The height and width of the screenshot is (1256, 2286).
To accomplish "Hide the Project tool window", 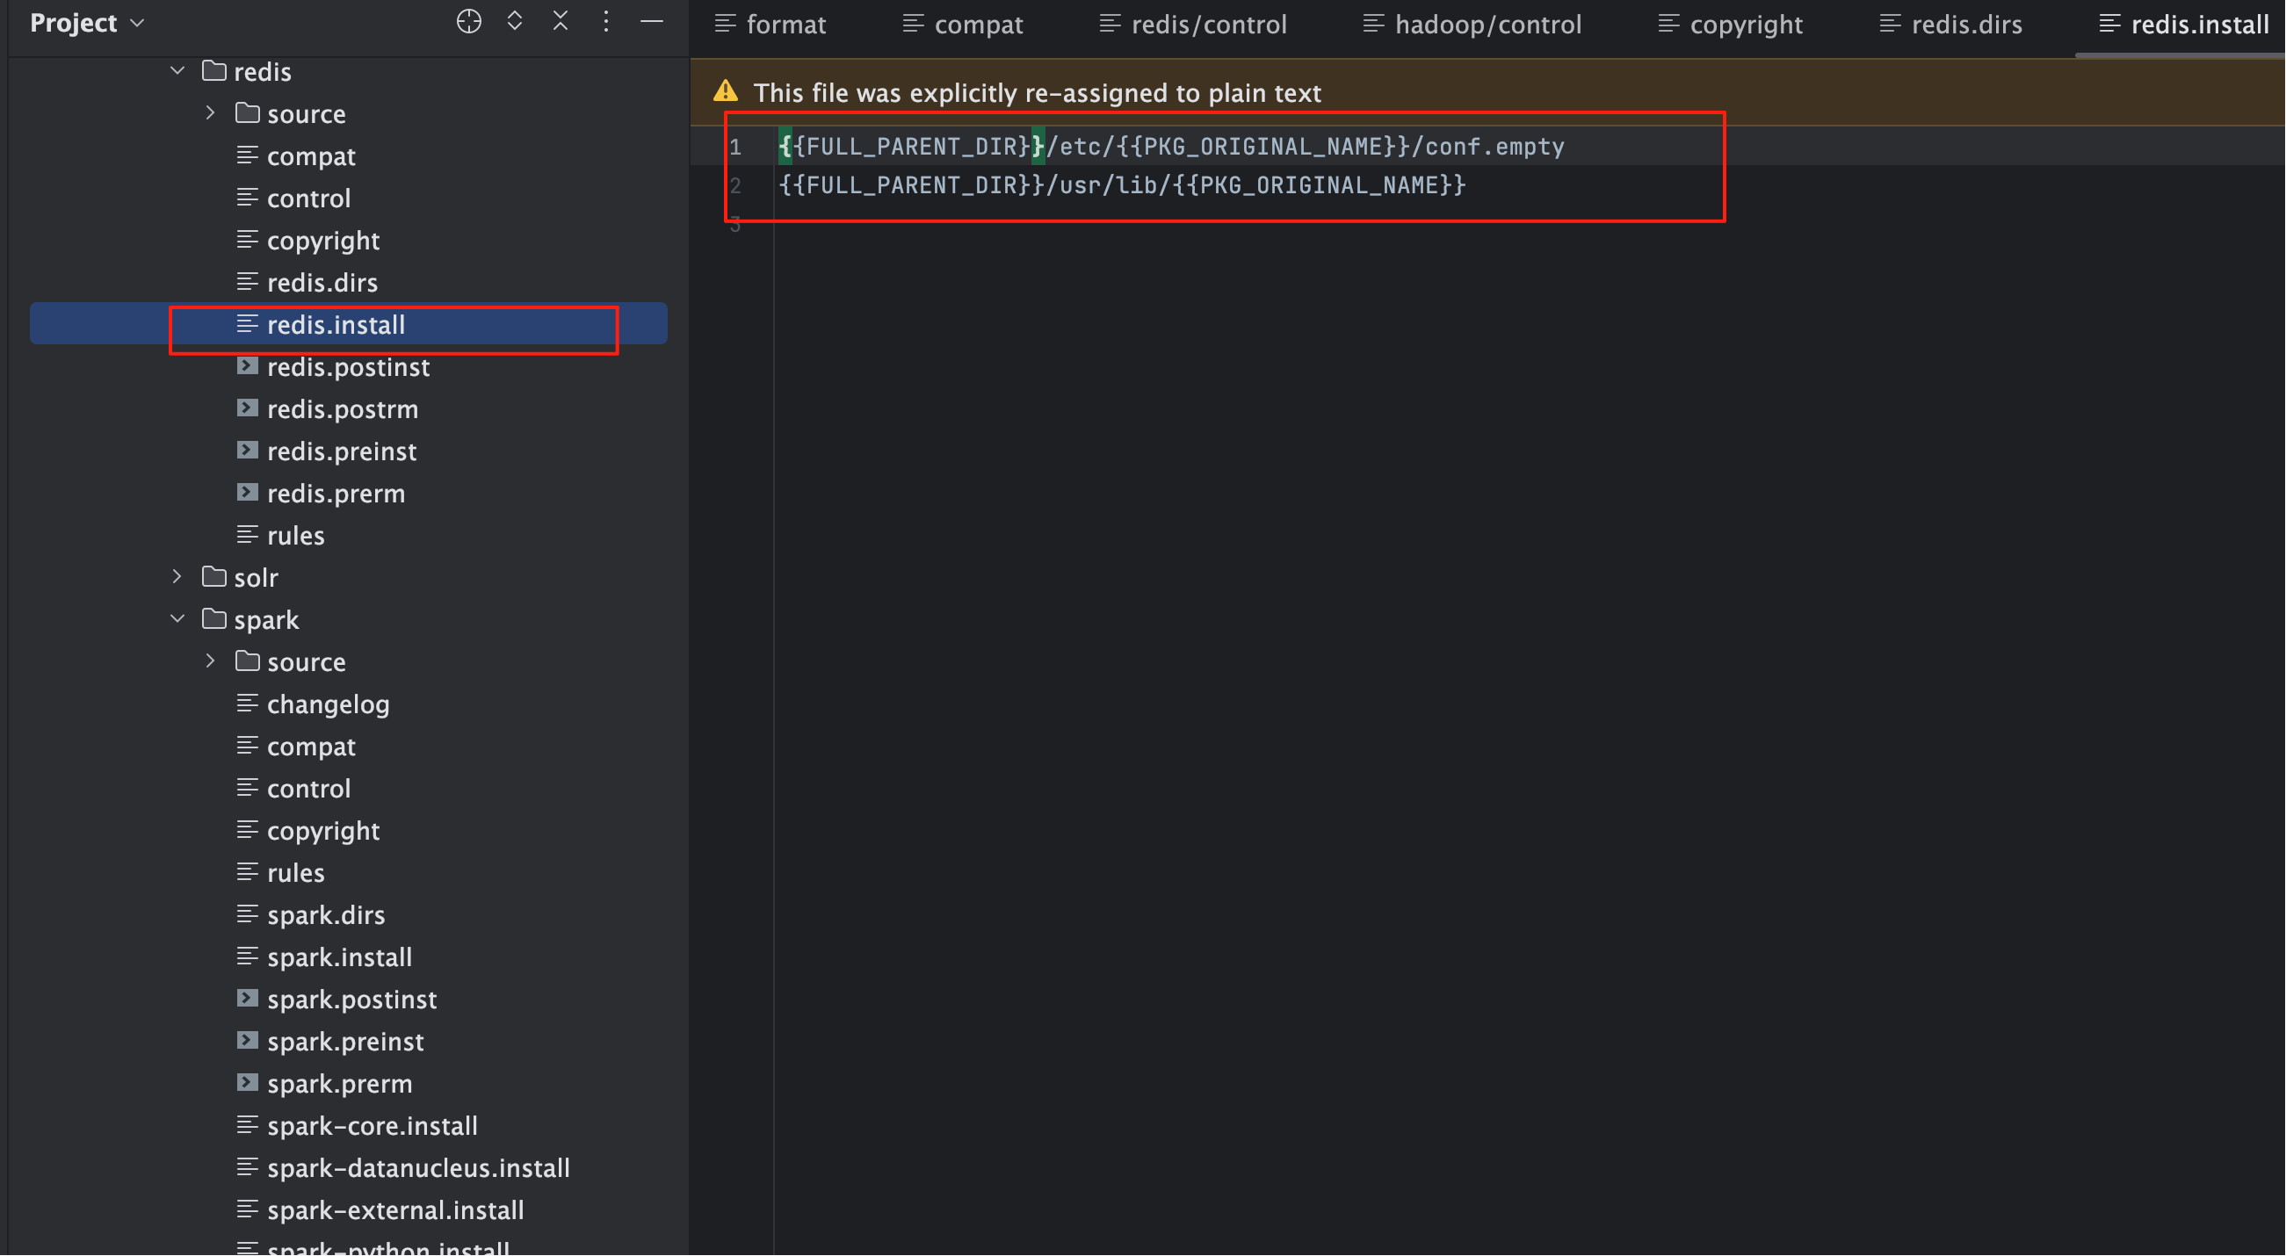I will (x=652, y=21).
